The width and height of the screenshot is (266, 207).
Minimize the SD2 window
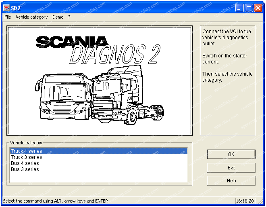pos(239,8)
